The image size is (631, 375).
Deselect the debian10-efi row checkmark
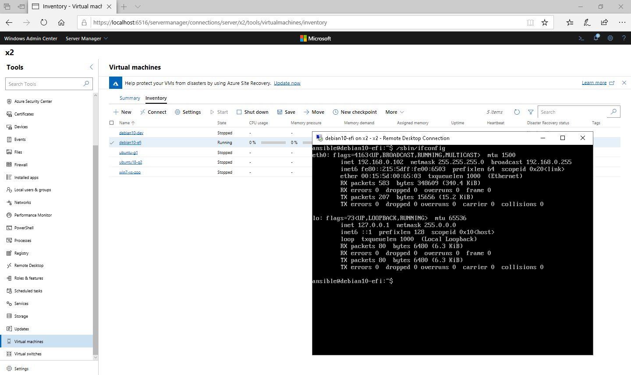click(112, 143)
